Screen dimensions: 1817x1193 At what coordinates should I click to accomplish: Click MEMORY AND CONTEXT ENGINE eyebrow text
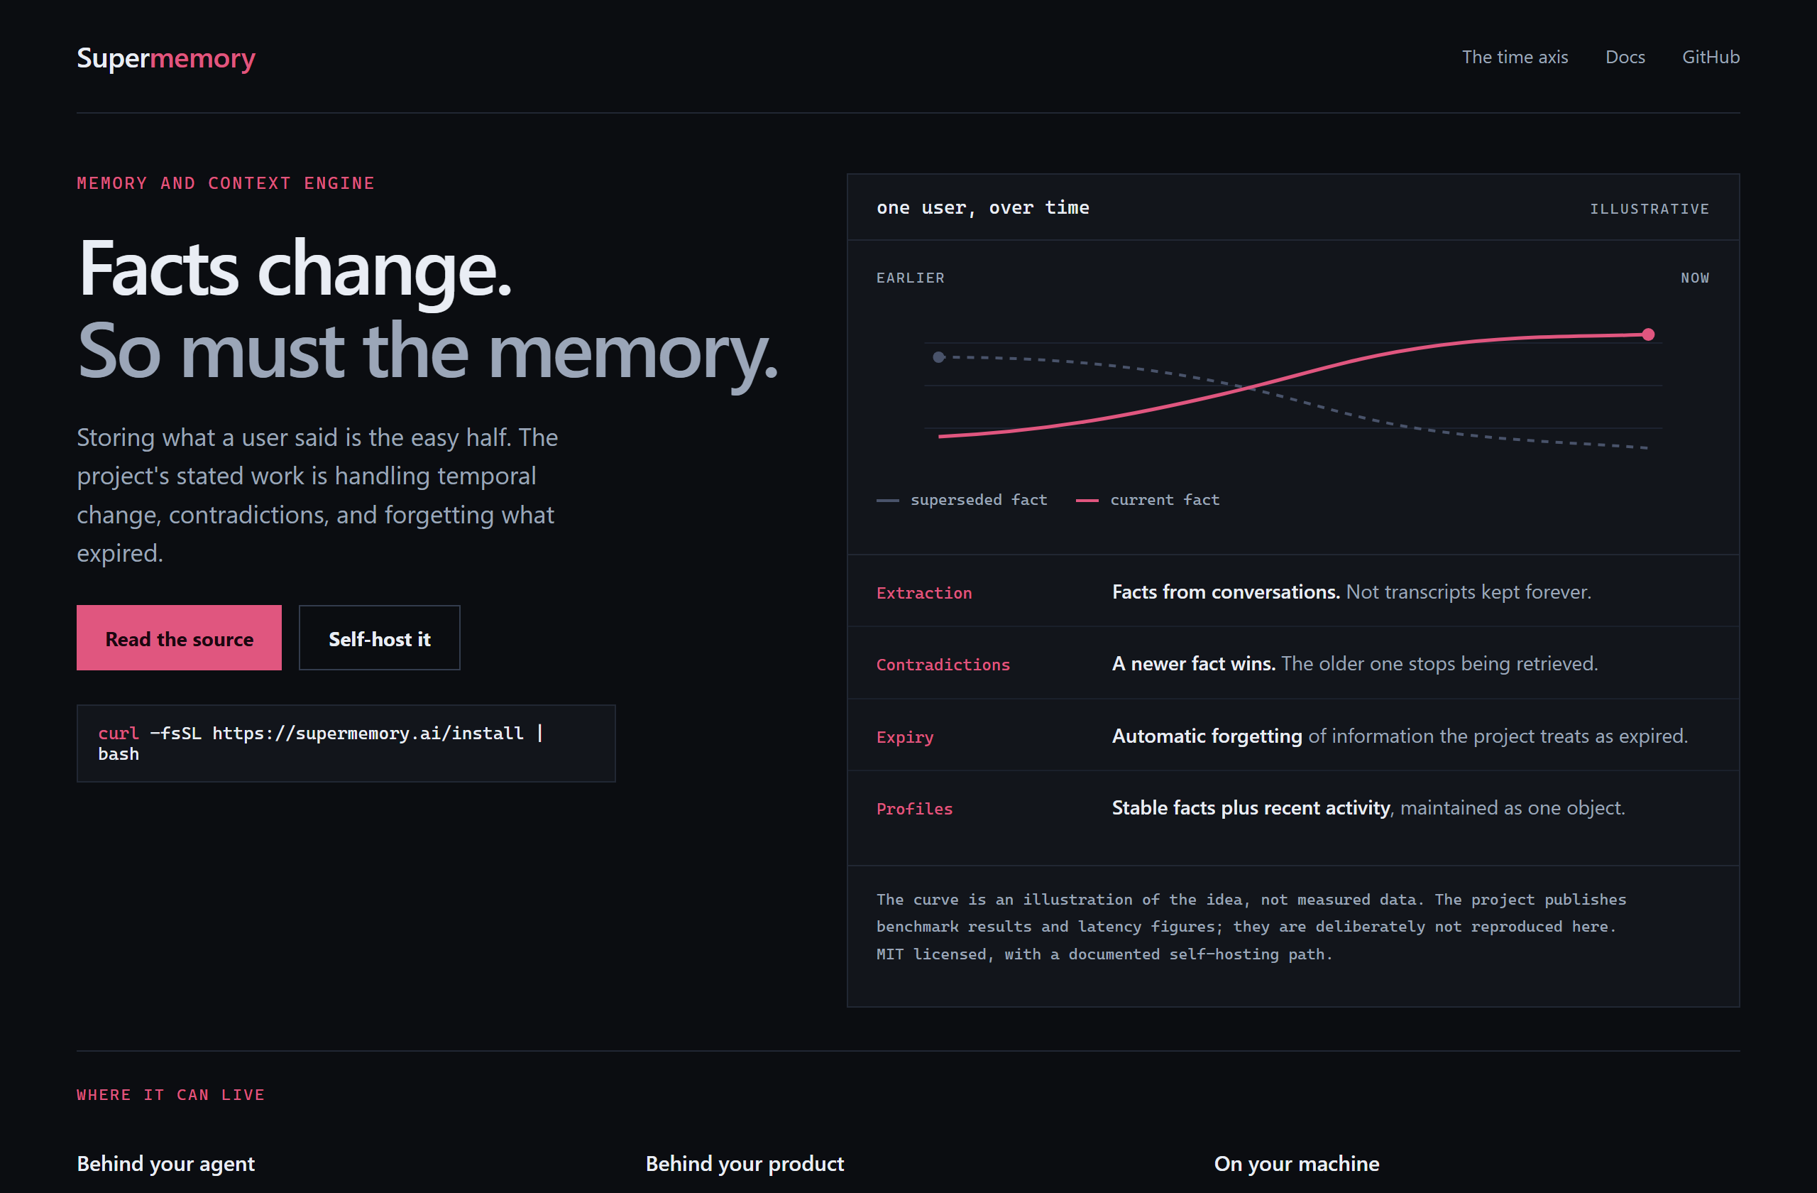point(226,183)
